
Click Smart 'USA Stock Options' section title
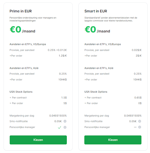click(96, 92)
